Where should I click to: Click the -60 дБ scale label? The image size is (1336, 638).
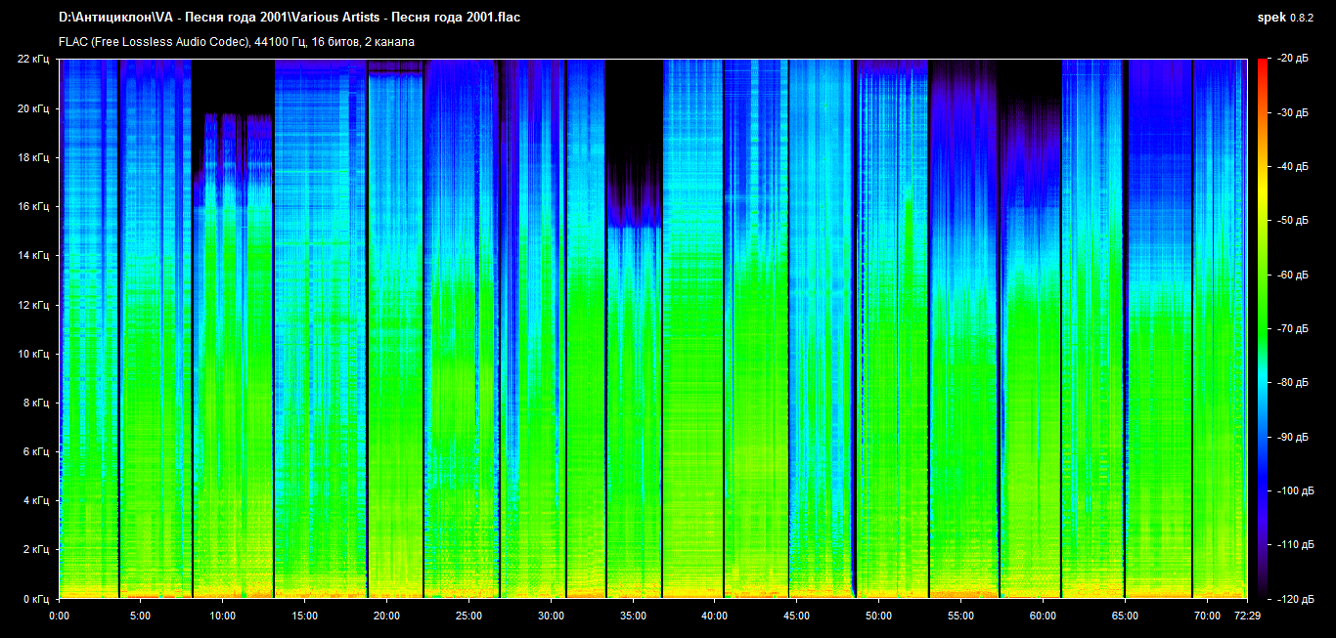1293,275
